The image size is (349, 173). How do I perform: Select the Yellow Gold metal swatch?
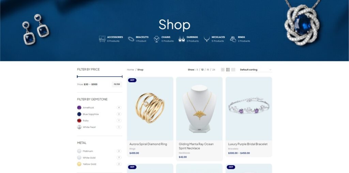tap(79, 164)
